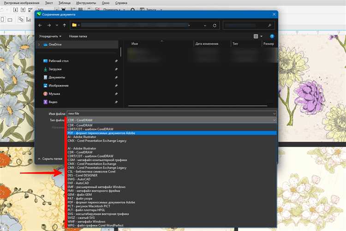Screen dimensions: 346x231
Task: Open the Документы folder
Action: click(x=57, y=77)
